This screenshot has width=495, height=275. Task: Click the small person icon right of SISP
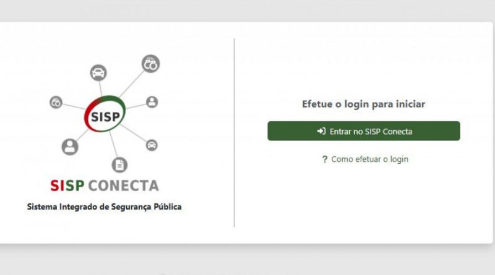pos(152,102)
